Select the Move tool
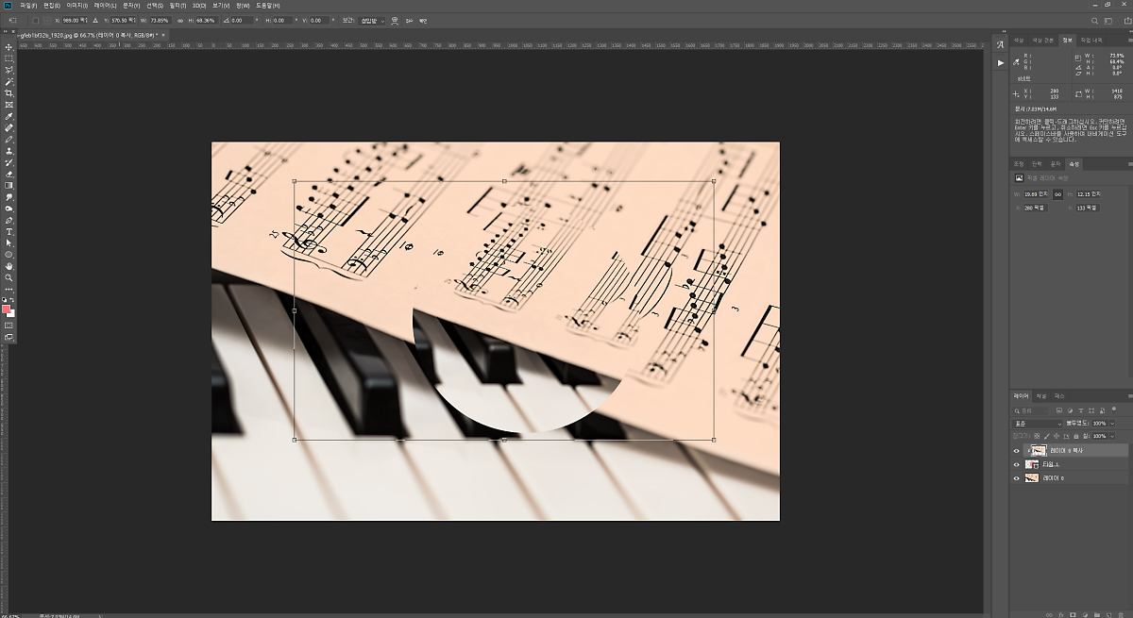The width and height of the screenshot is (1133, 618). (x=9, y=46)
